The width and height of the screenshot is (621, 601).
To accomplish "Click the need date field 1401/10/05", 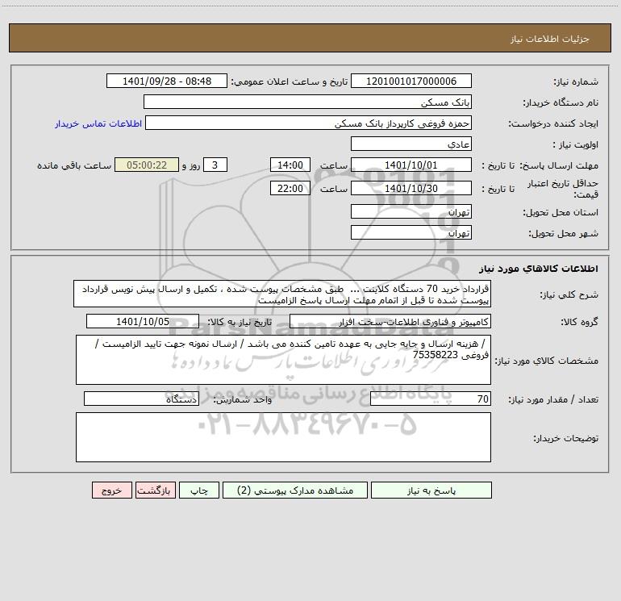I will click(143, 321).
